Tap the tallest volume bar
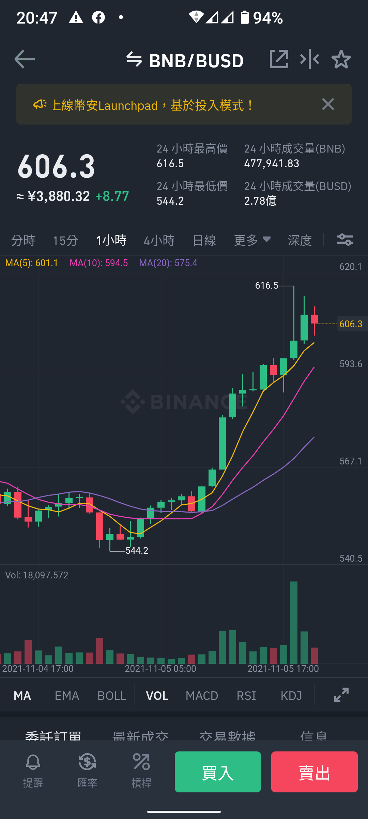 (x=294, y=622)
